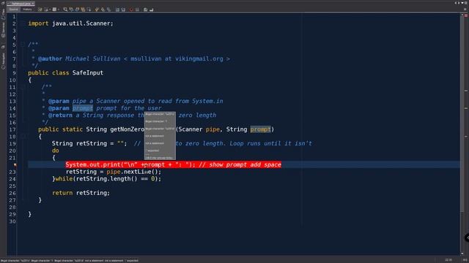Open the Navigator side panel
Viewport: 469px width, 263px height.
click(x=3, y=61)
